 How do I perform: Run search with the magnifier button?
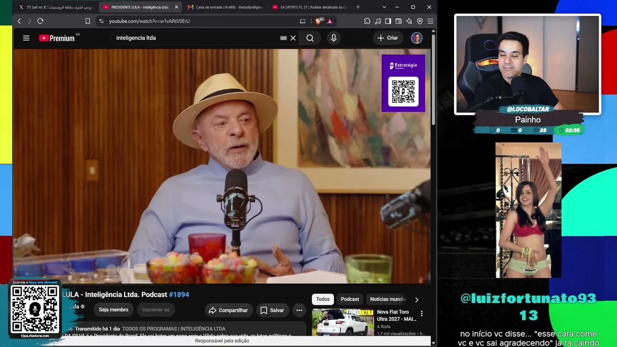coord(310,38)
